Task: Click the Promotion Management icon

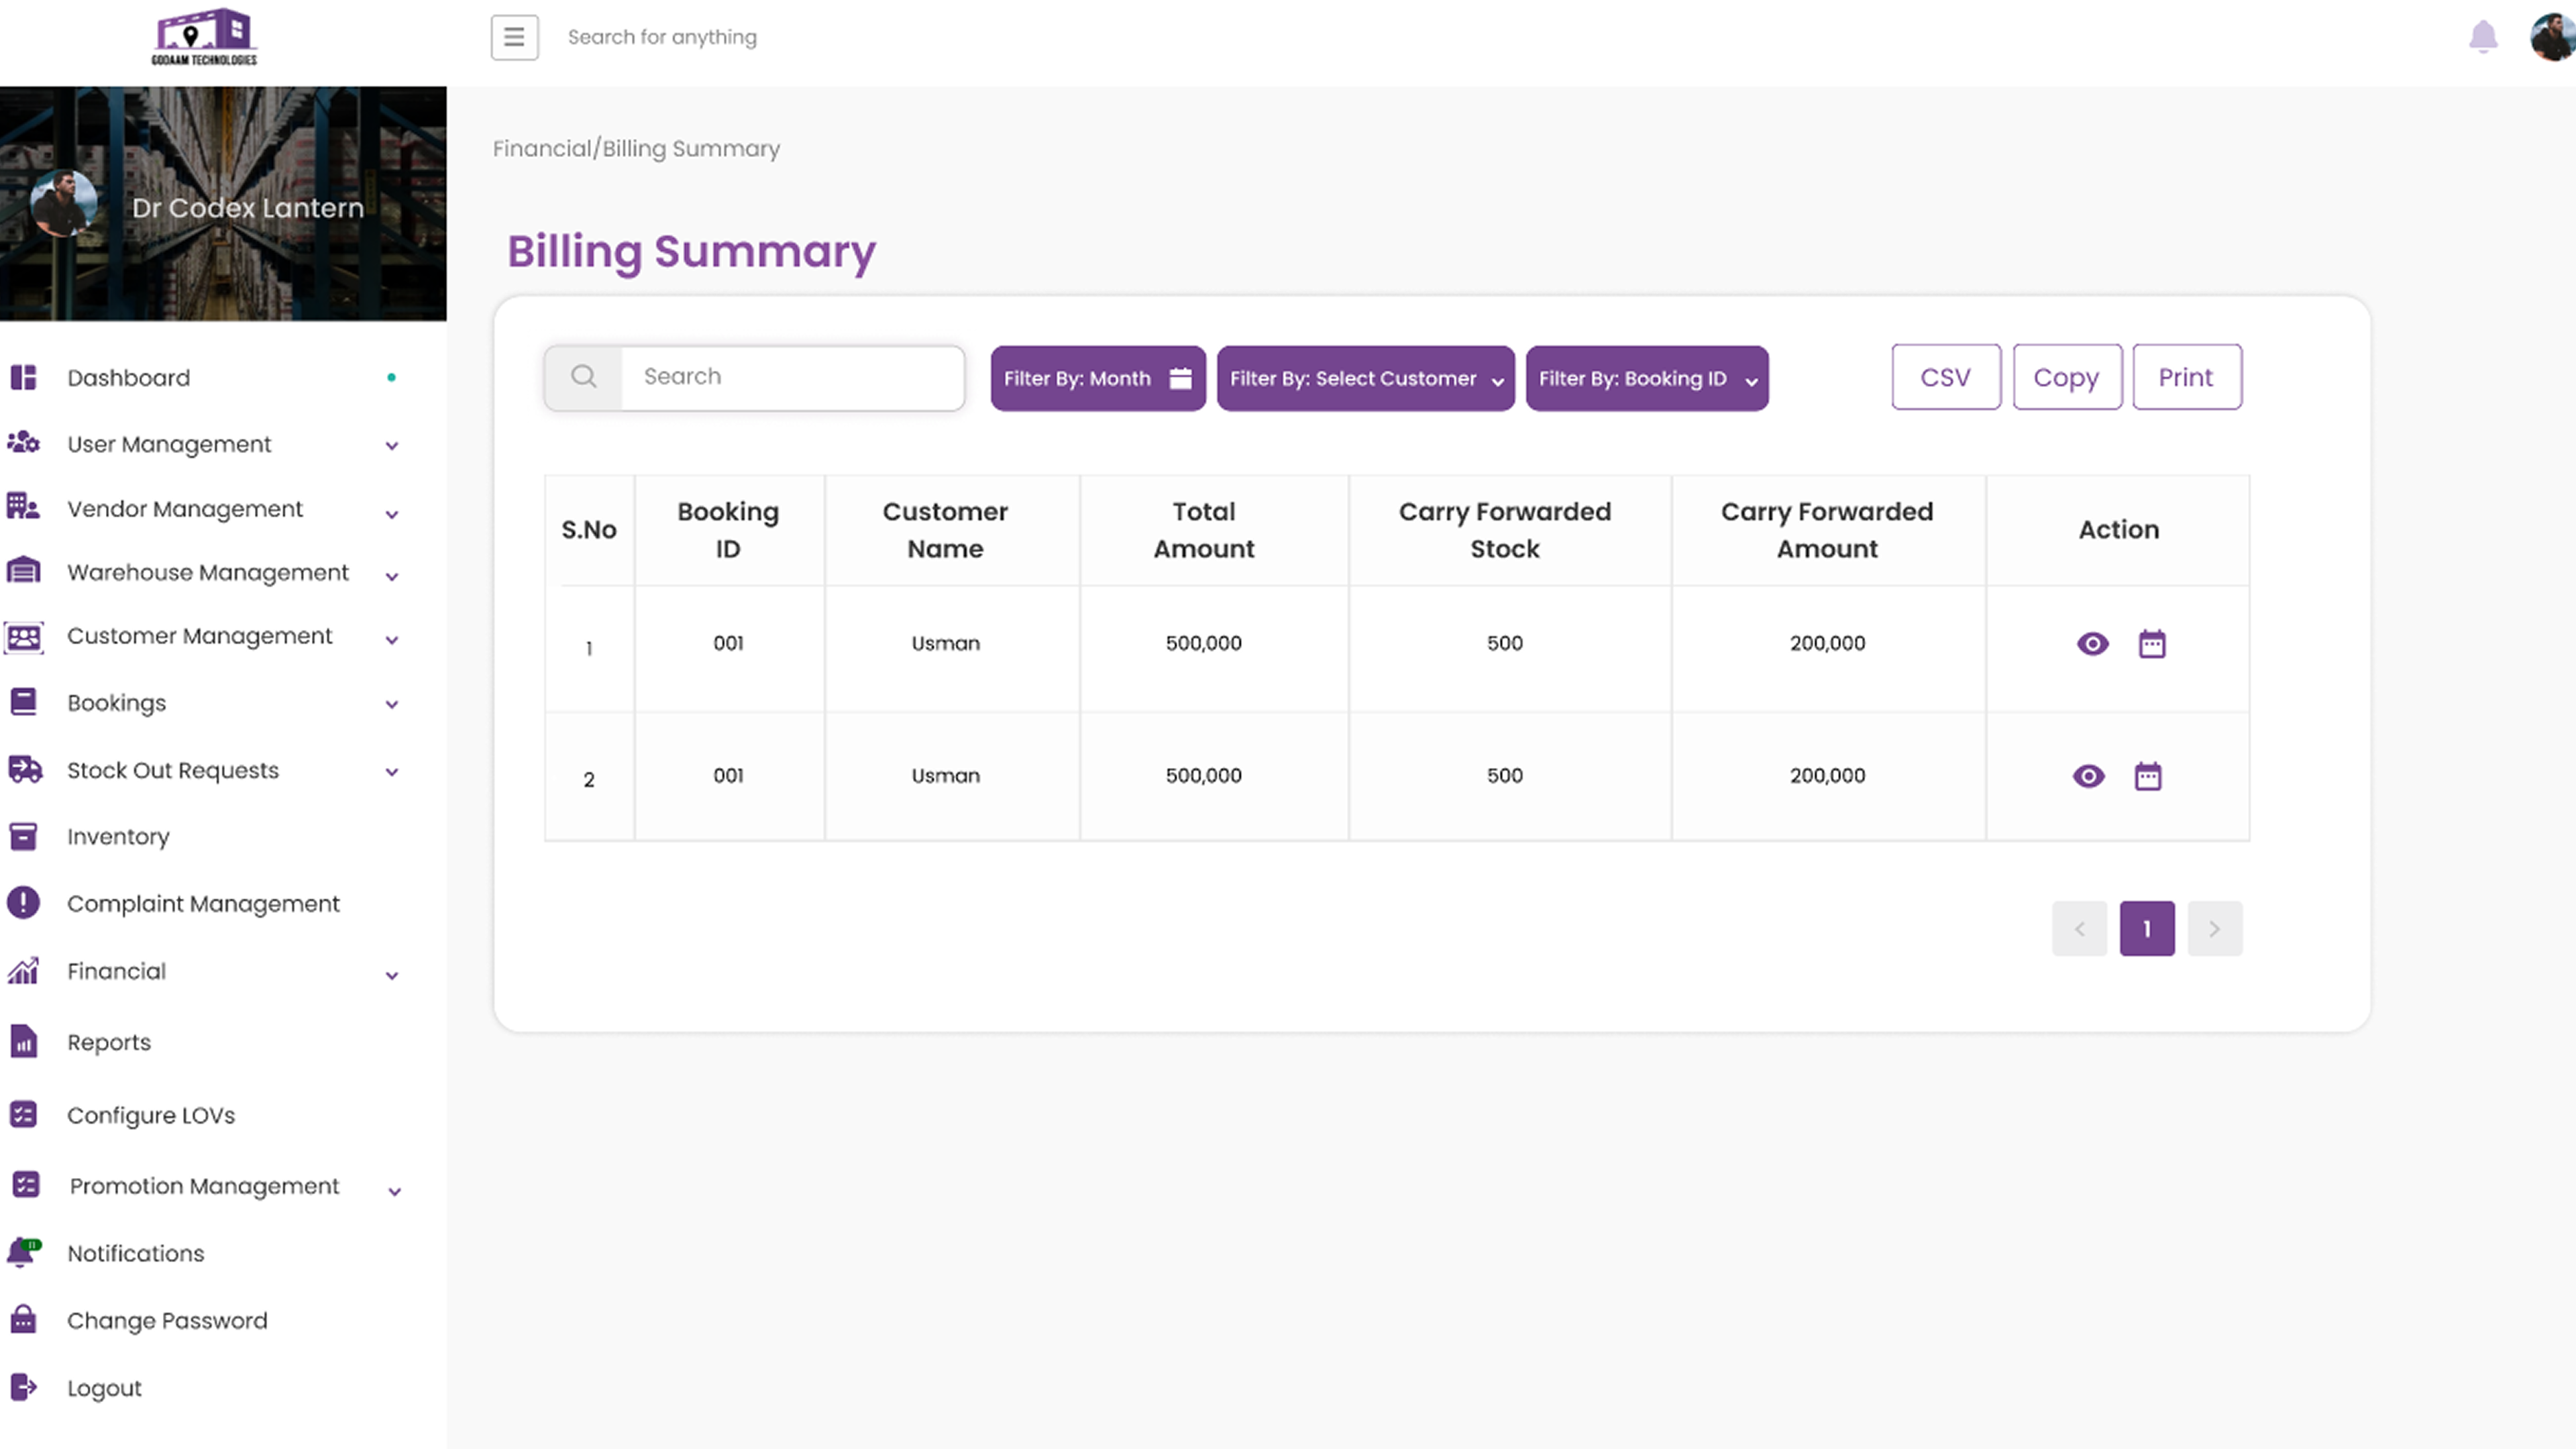Action: pyautogui.click(x=25, y=1185)
